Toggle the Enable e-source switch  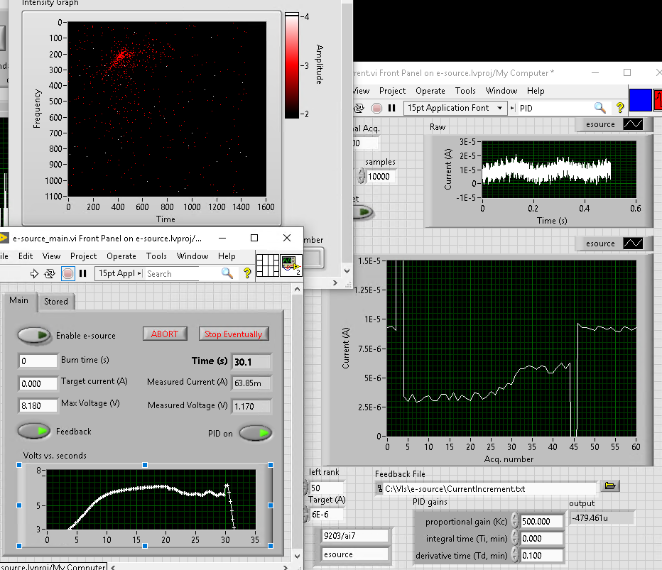click(x=35, y=335)
